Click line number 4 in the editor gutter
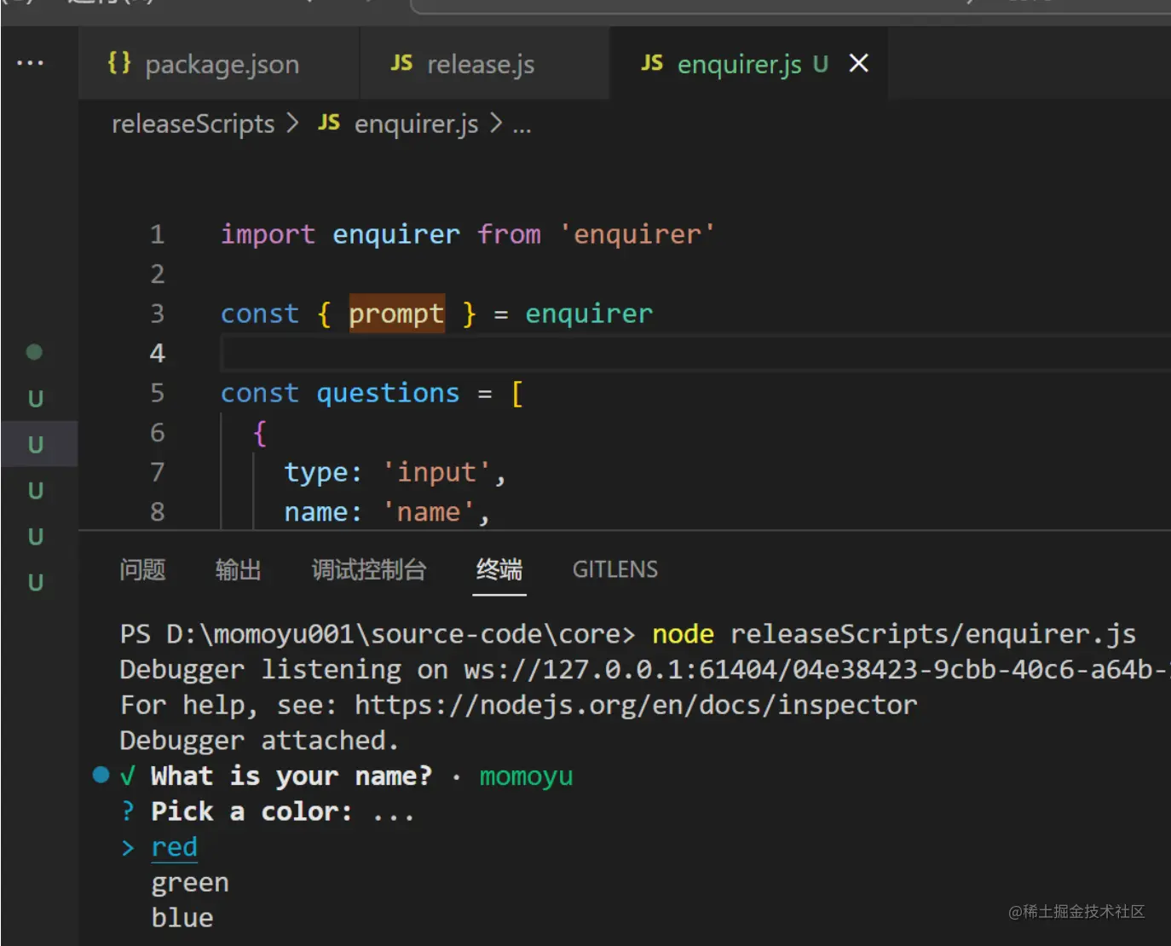Screen dimensions: 1171x946 tap(158, 353)
